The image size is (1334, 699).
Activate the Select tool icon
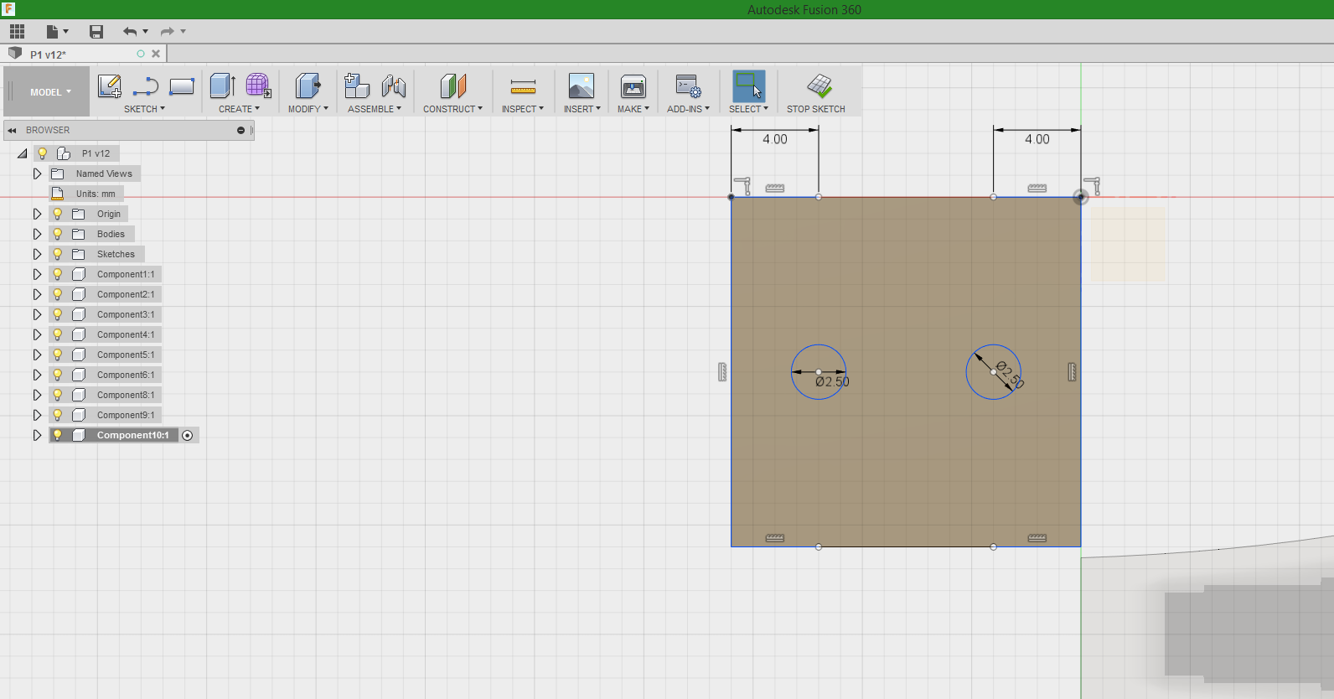748,86
